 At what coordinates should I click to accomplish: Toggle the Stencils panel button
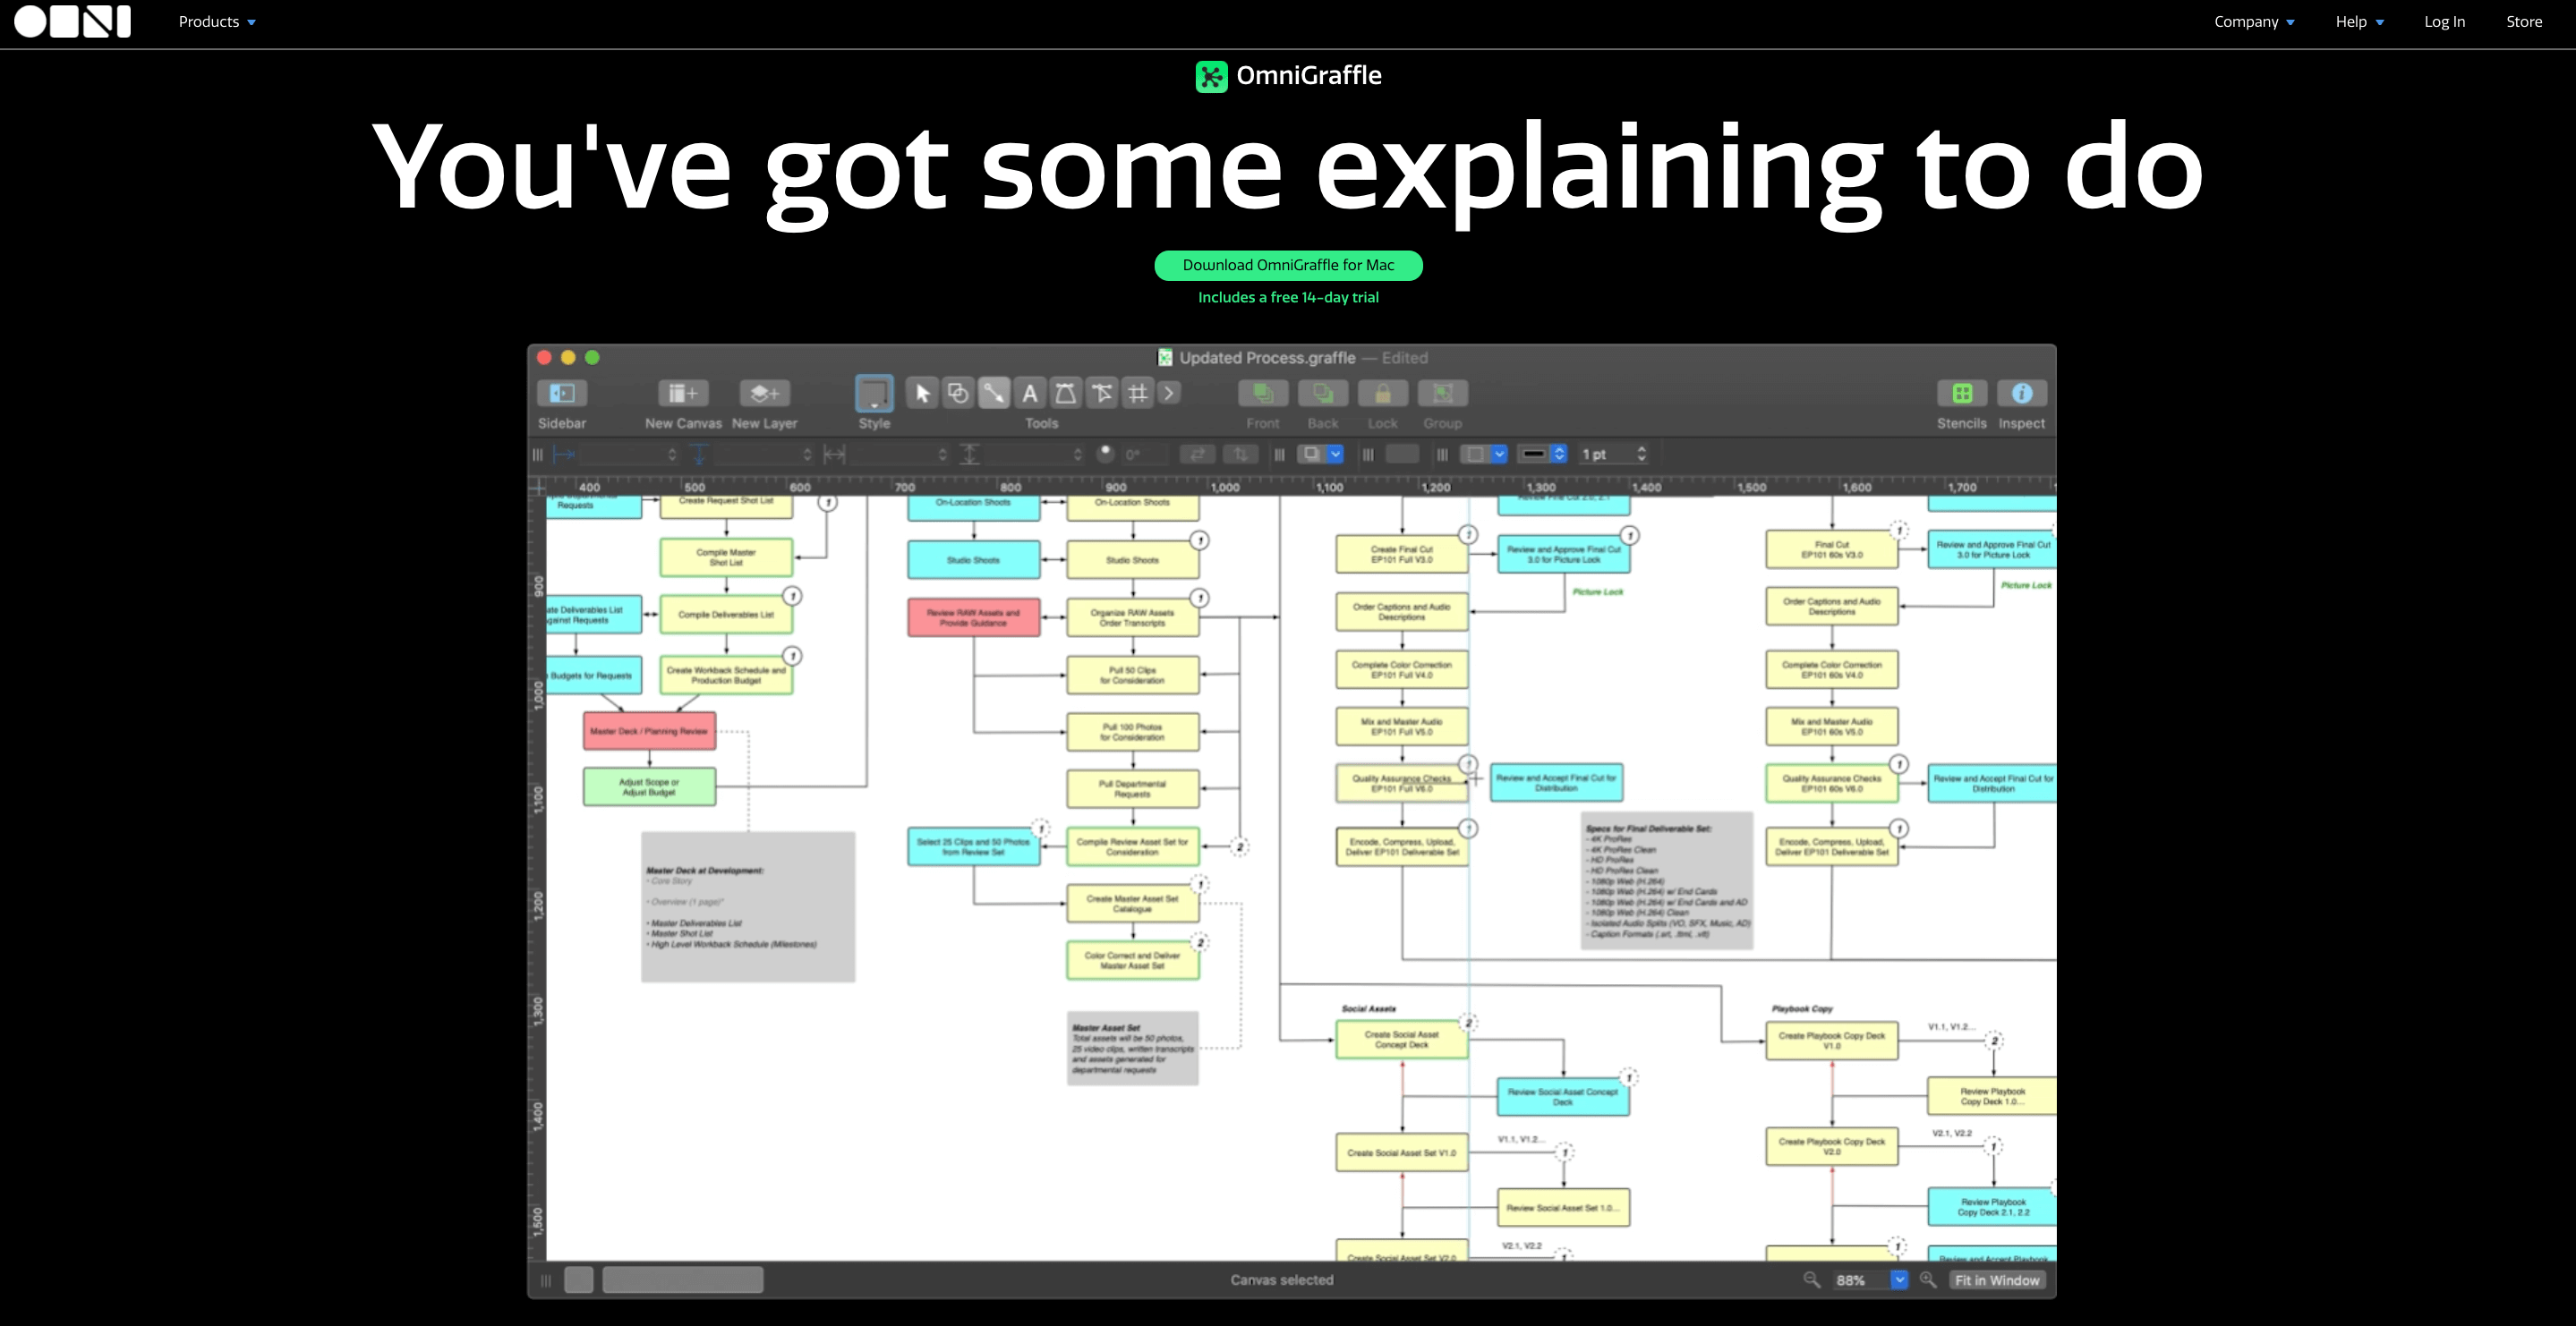1962,393
